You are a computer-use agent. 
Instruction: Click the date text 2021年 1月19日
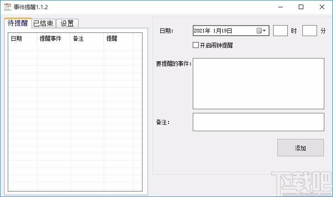[x=213, y=31]
